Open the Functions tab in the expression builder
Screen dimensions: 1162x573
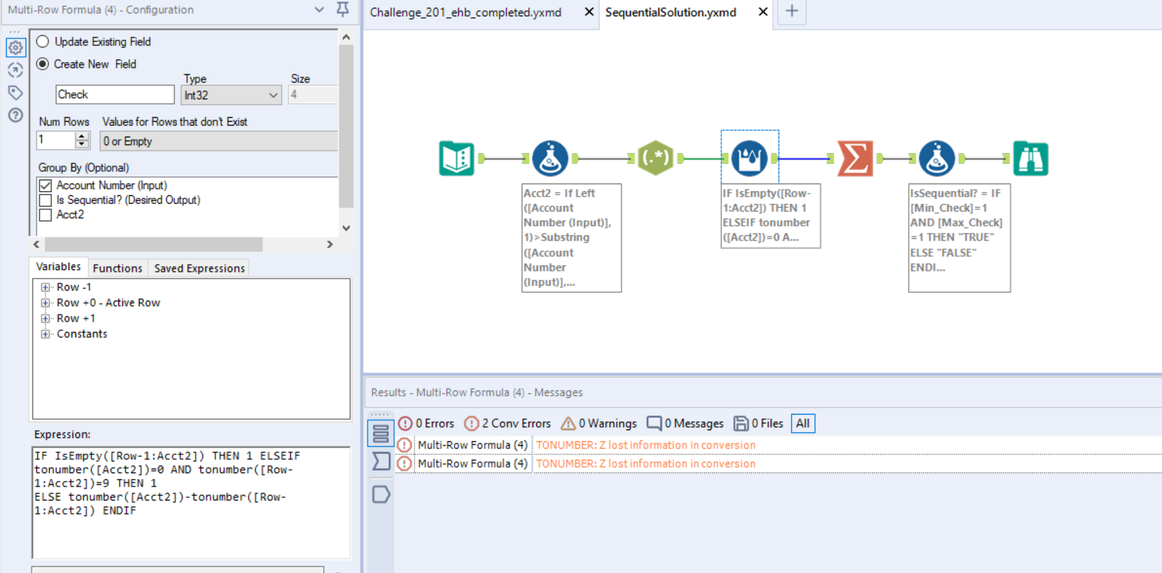coord(117,268)
